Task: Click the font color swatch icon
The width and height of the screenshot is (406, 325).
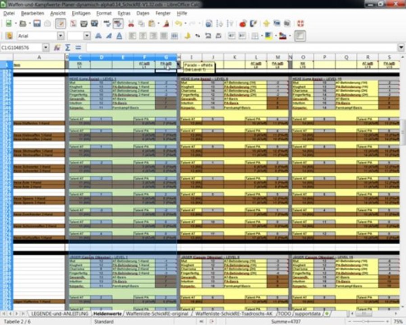Action: (282, 36)
